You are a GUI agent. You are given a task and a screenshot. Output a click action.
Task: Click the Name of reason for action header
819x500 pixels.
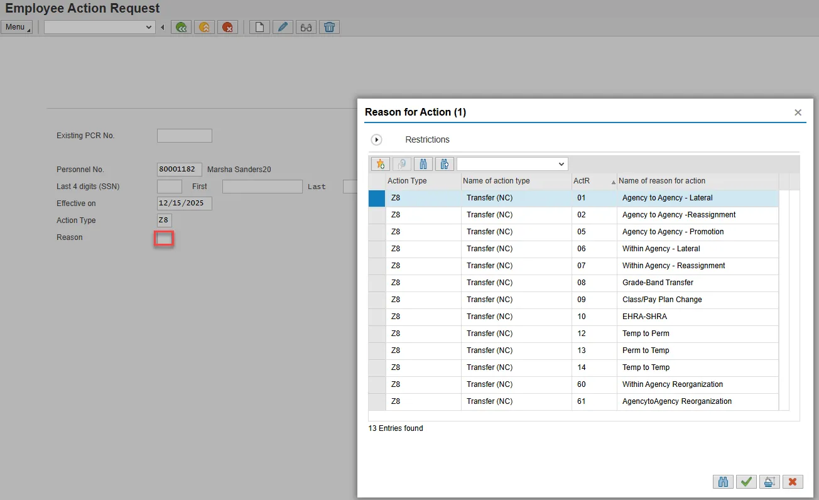coord(662,181)
